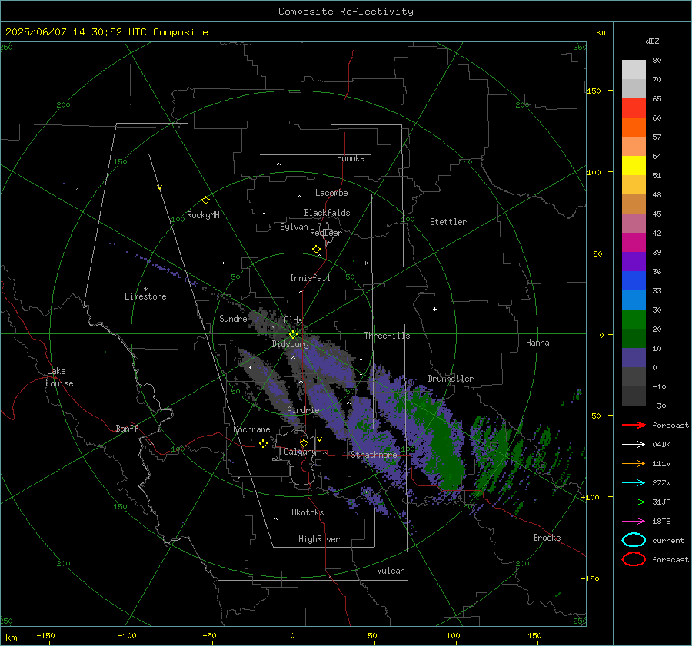Click the yellow diamond marker above Calgary
Image resolution: width=692 pixels, height=646 pixels.
click(304, 442)
